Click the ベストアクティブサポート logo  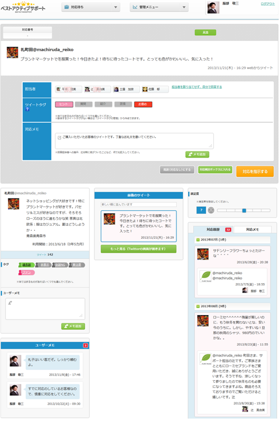(23, 7)
